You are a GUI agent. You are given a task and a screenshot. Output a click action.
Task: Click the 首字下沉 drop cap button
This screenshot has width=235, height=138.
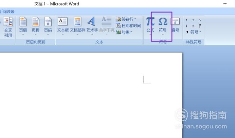point(107,26)
